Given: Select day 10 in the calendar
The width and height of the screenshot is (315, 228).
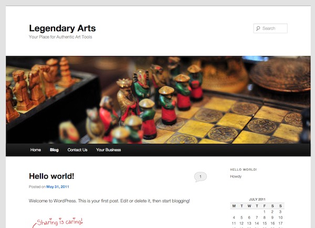Looking at the screenshot, I should (280, 217).
